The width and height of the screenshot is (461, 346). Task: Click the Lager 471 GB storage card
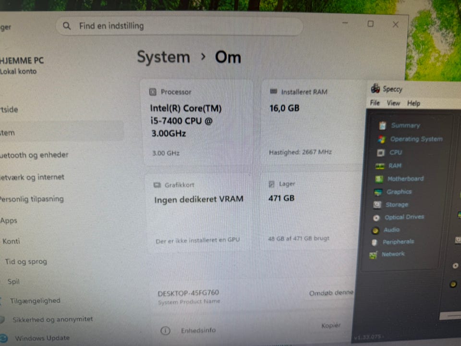[309, 211]
